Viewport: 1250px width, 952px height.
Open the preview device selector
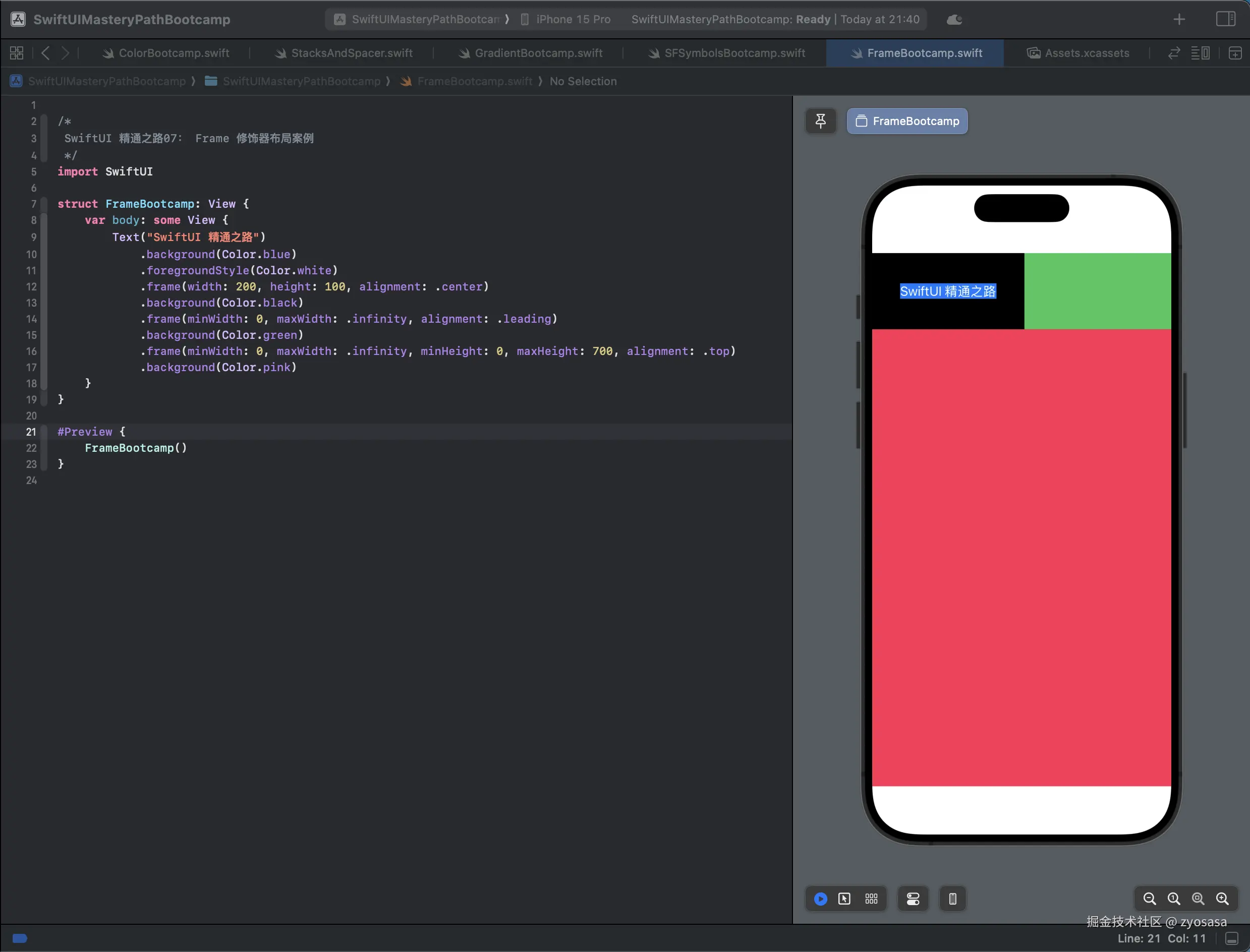tap(952, 899)
